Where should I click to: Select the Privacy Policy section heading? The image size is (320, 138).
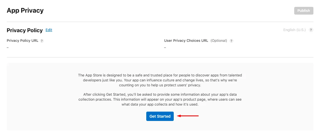pyautogui.click(x=25, y=30)
